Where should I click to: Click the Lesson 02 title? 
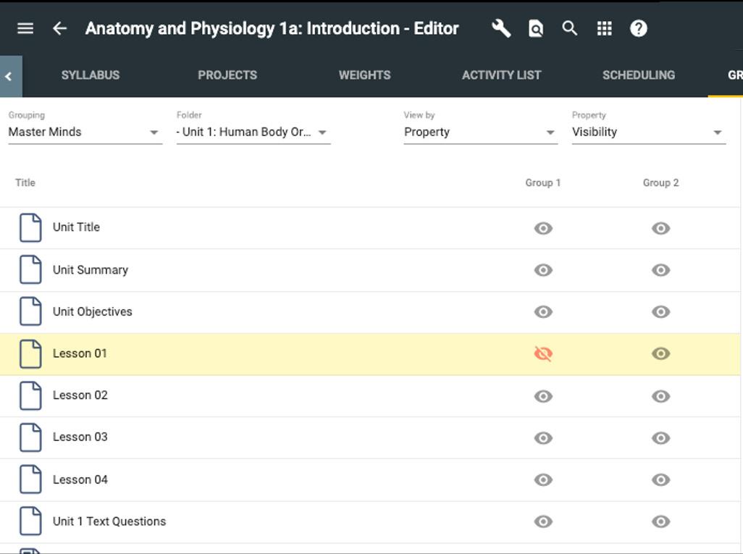(x=80, y=395)
